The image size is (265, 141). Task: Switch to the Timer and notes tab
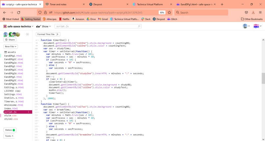coord(65,4)
